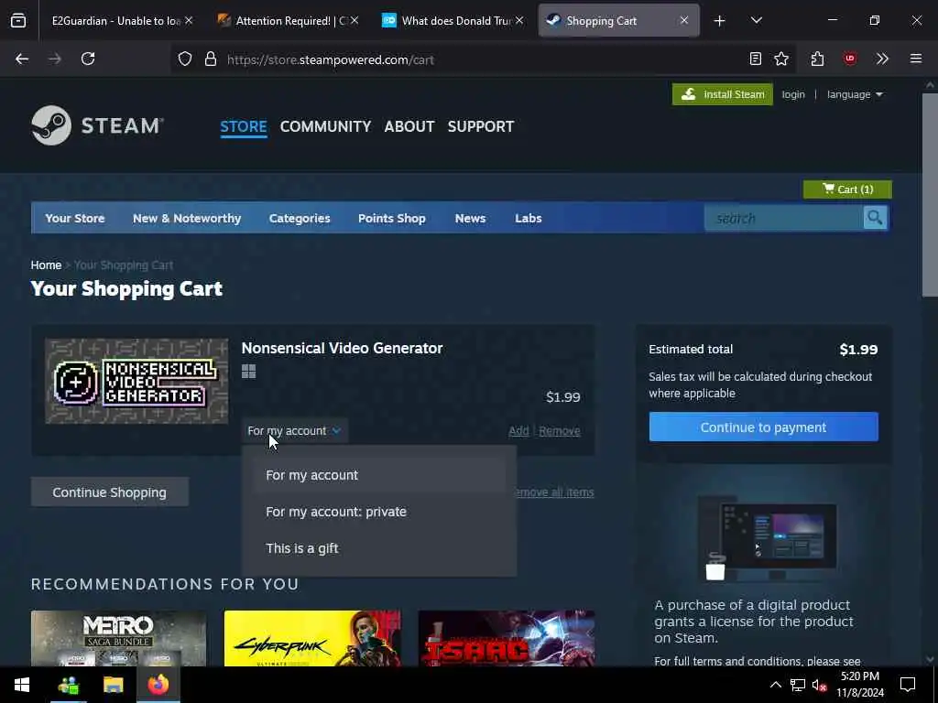Open the Firefox hamburger menu
This screenshot has height=703, width=938.
click(x=916, y=59)
